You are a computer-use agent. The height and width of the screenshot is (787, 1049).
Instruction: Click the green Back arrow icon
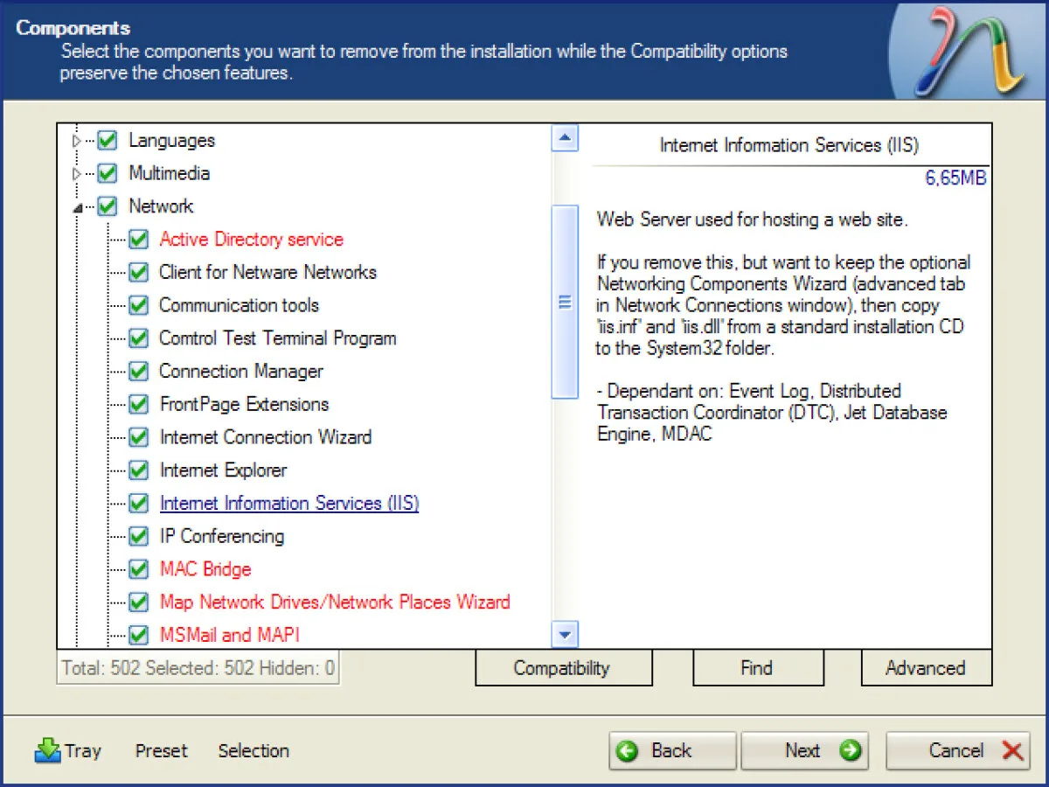tap(627, 751)
